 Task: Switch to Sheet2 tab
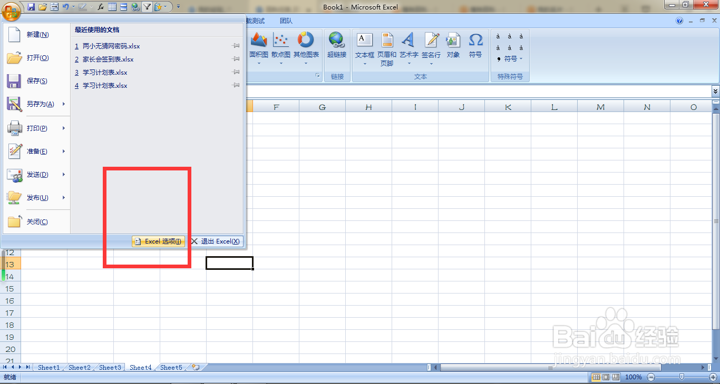(79, 368)
